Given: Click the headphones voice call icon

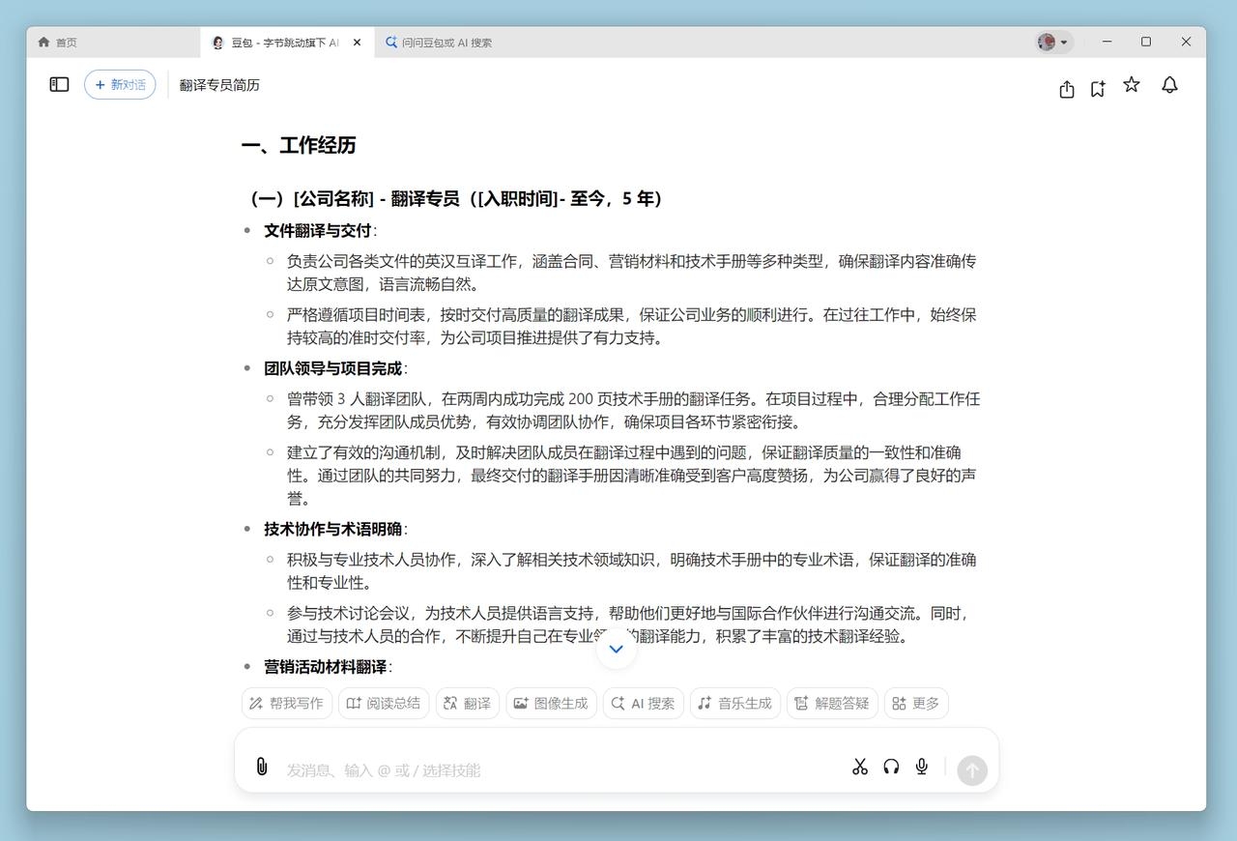Looking at the screenshot, I should (x=891, y=767).
